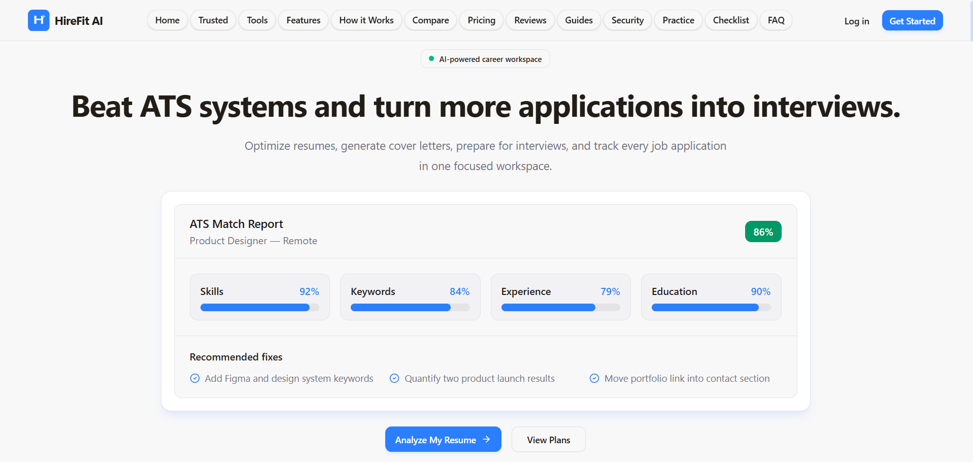Go to Home in the navigation
Screen dimensions: 973x462
coord(167,20)
